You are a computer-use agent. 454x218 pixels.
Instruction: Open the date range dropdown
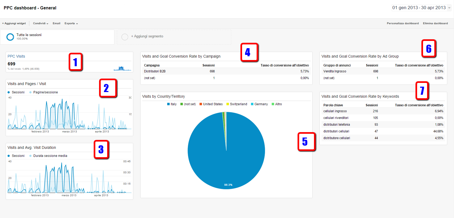pos(449,8)
